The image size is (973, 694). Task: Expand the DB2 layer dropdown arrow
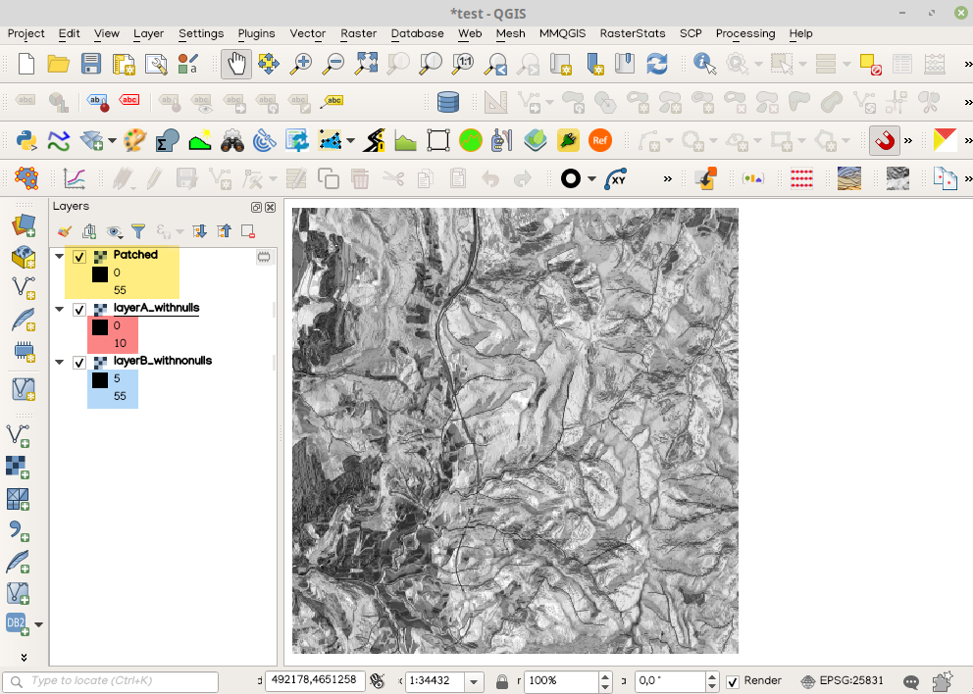pos(39,625)
